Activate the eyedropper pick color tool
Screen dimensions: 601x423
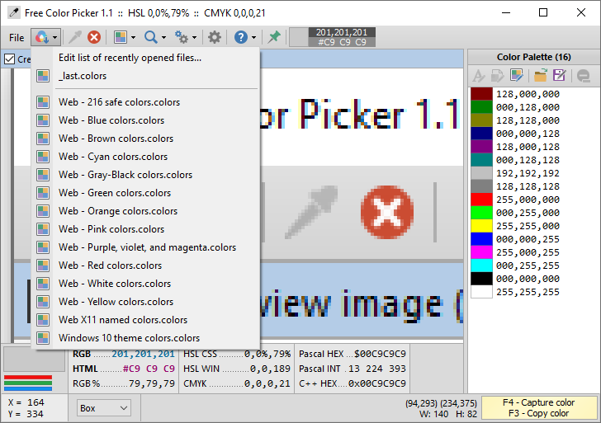(x=75, y=37)
